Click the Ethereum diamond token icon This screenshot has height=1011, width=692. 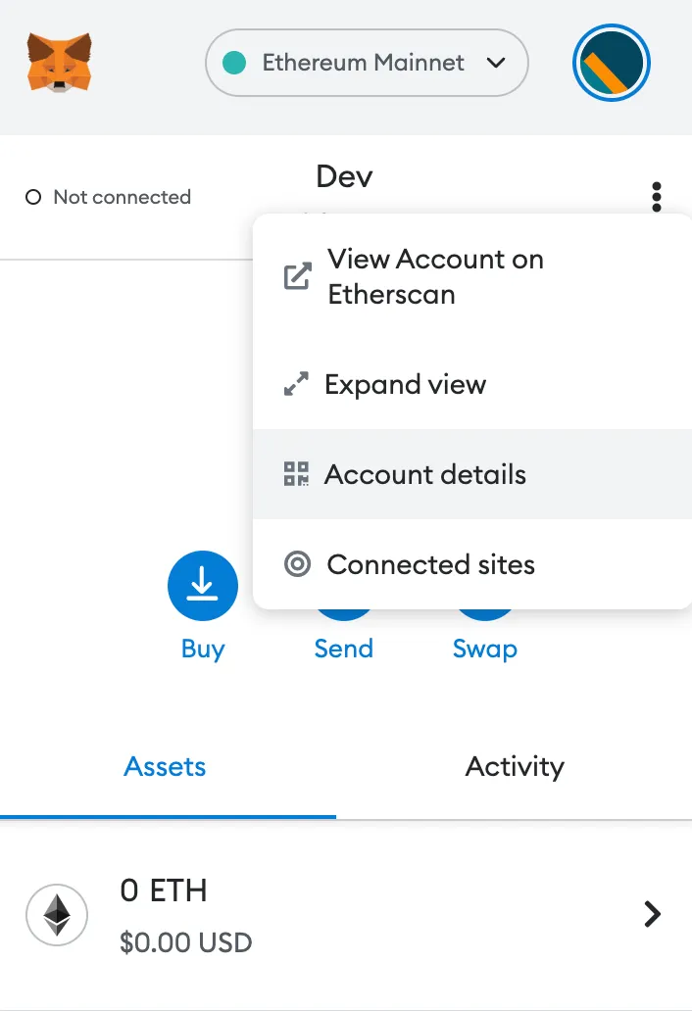(56, 915)
